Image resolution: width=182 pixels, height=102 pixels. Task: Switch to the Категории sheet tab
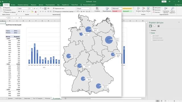coord(18,98)
